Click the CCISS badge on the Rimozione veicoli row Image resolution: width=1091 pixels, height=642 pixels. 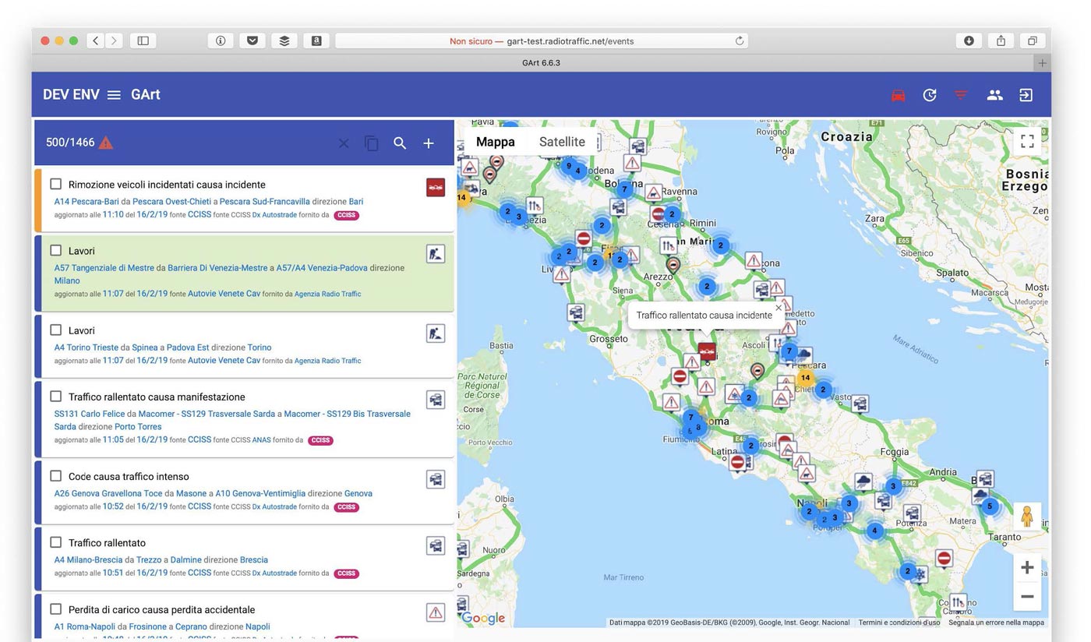346,215
